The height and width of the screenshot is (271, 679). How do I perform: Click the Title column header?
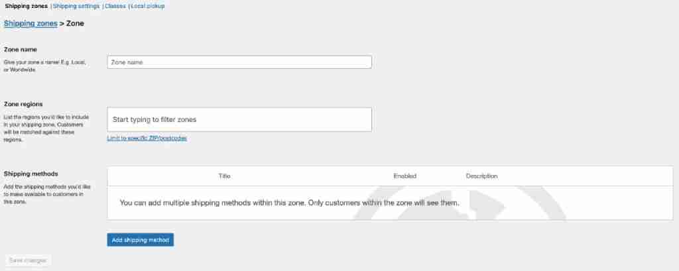coord(224,176)
